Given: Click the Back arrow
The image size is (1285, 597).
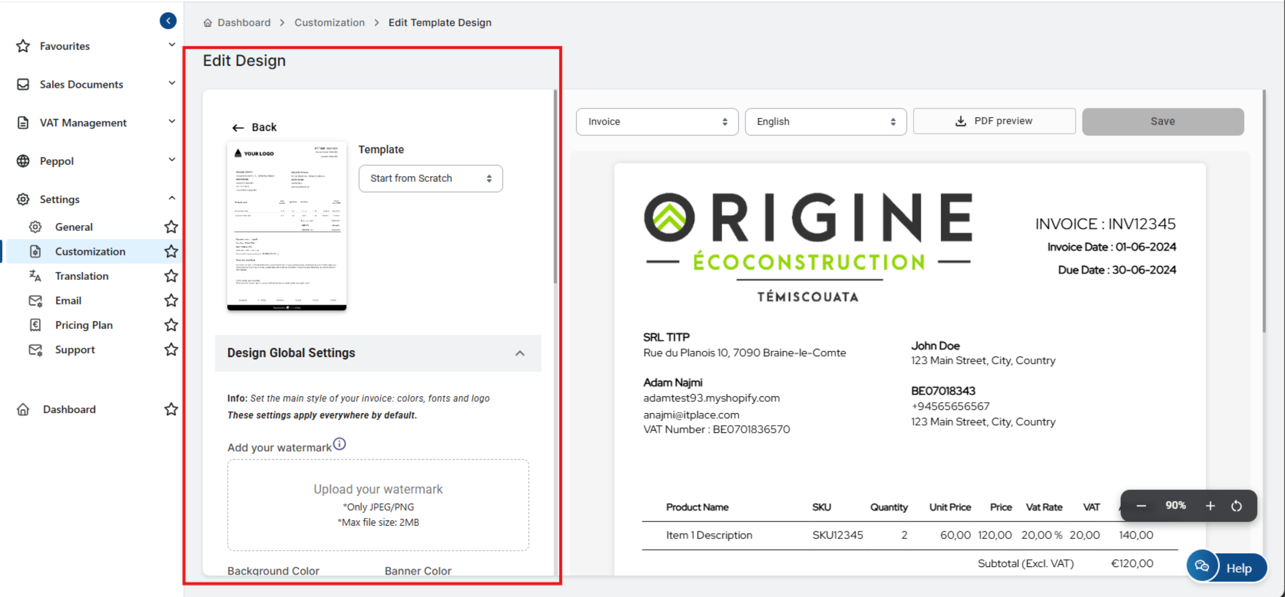Looking at the screenshot, I should [238, 128].
